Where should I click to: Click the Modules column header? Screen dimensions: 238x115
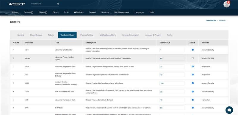(x=213, y=43)
